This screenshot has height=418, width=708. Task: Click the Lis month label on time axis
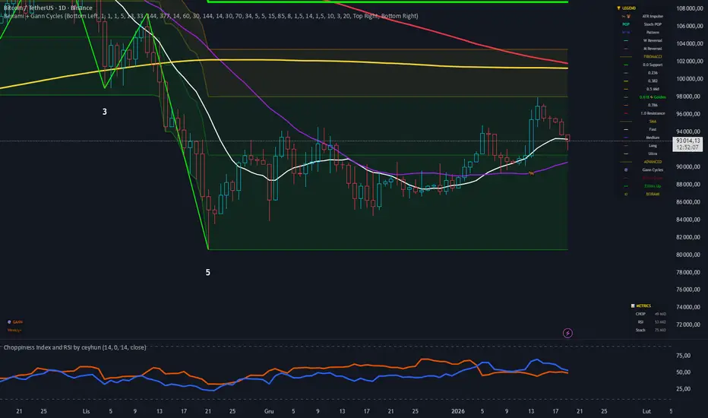87,411
